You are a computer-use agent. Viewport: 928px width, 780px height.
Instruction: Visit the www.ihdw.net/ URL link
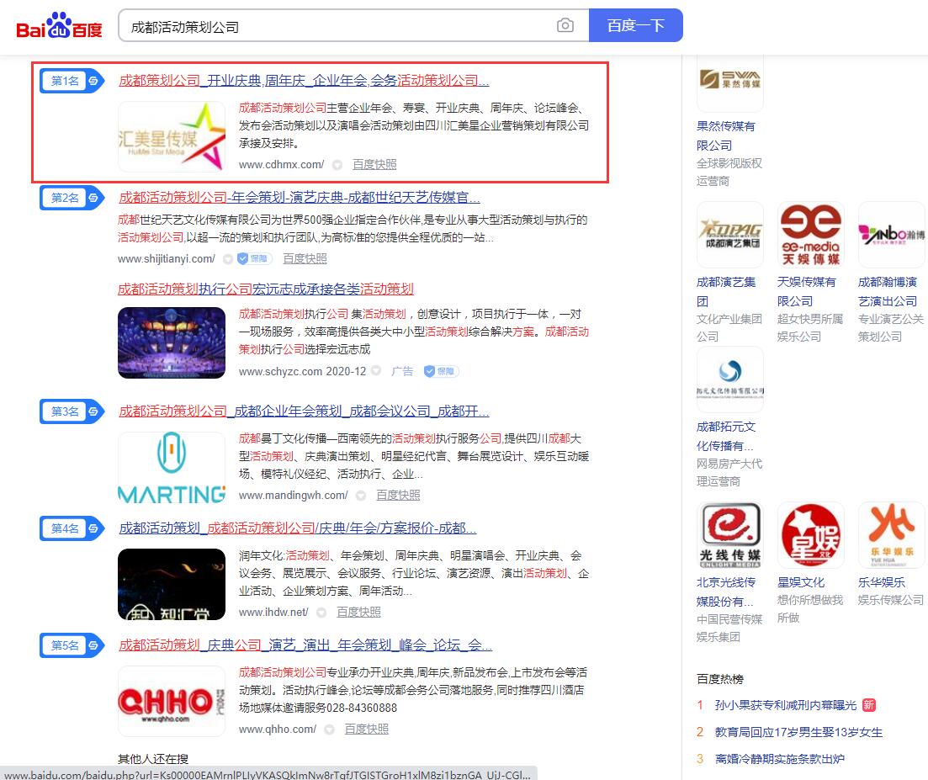[273, 612]
